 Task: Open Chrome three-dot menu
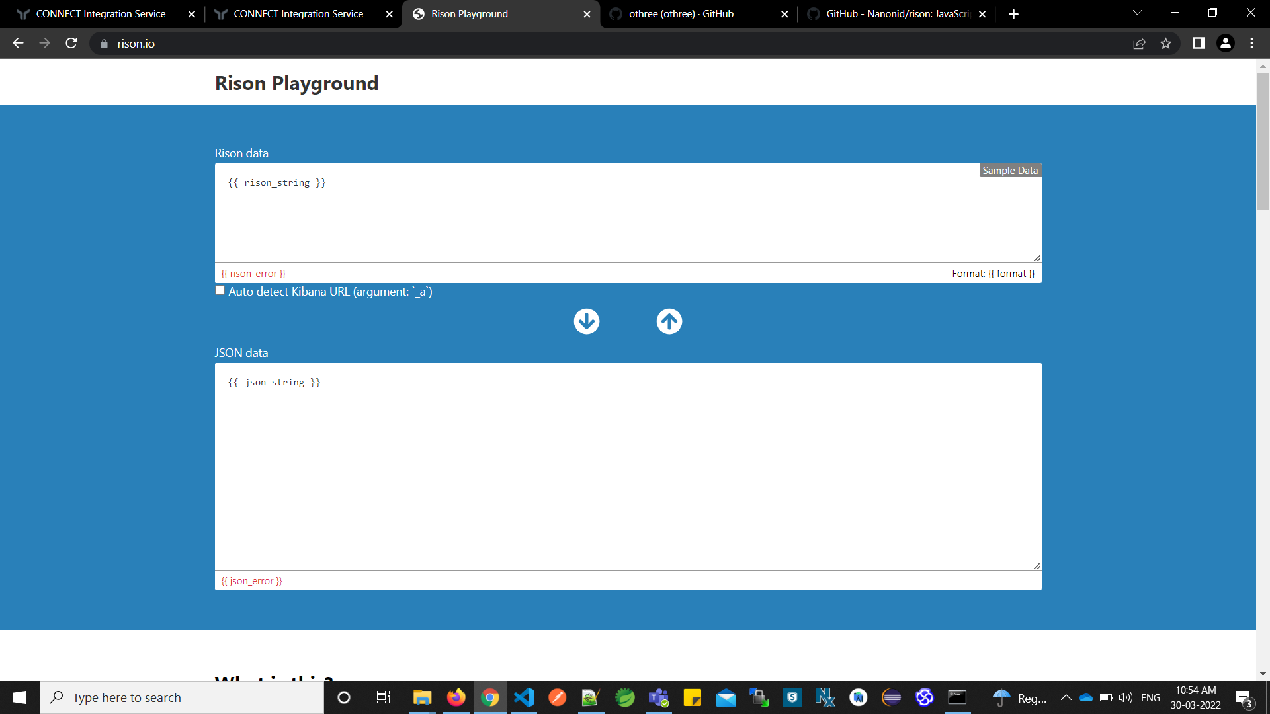click(1251, 44)
